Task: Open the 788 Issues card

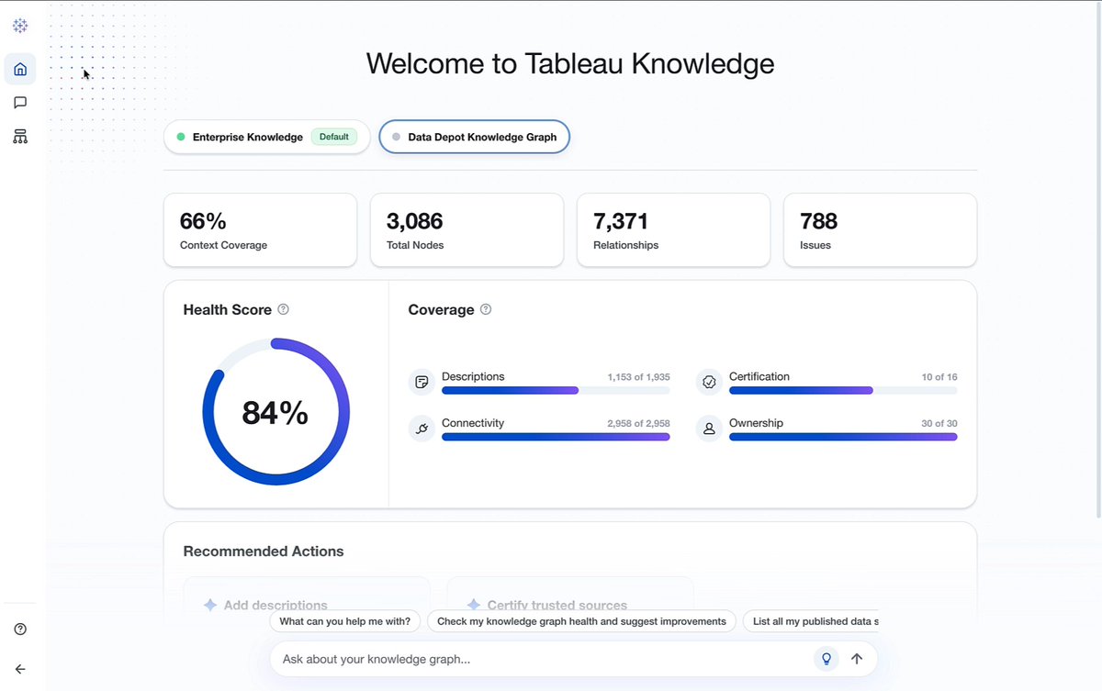Action: click(x=880, y=230)
